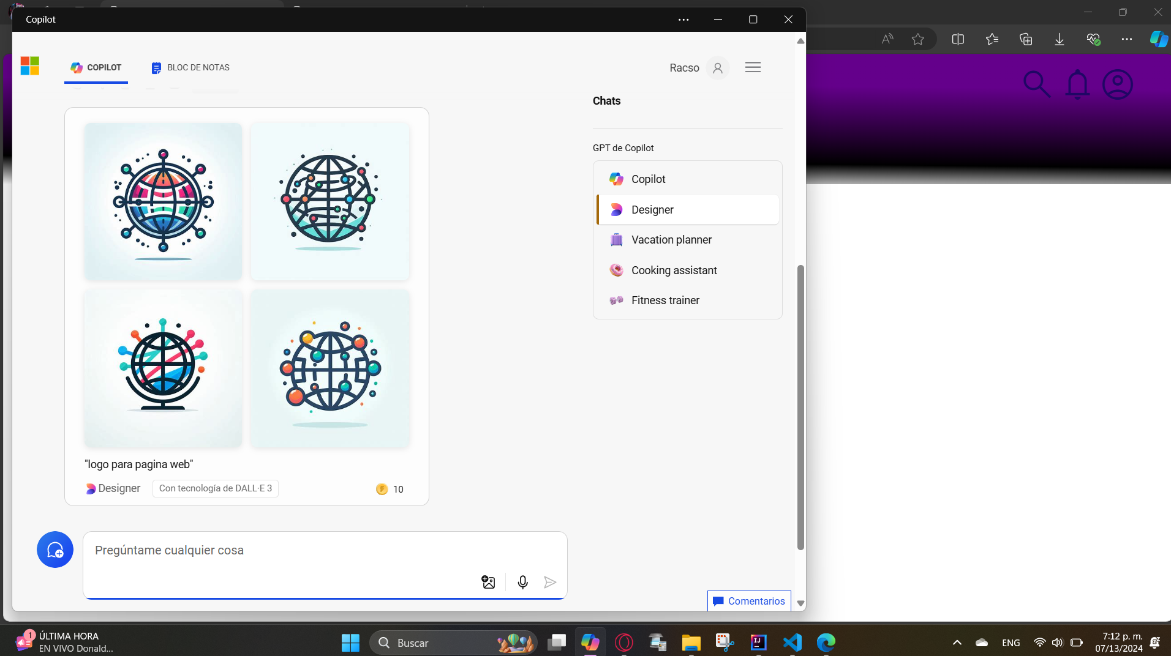1171x656 pixels.
Task: Open File Explorer from the taskbar
Action: click(x=691, y=643)
